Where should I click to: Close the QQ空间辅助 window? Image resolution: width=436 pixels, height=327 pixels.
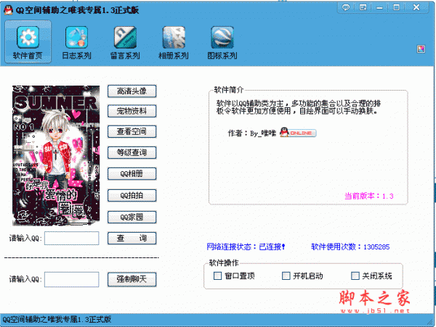pyautogui.click(x=416, y=7)
